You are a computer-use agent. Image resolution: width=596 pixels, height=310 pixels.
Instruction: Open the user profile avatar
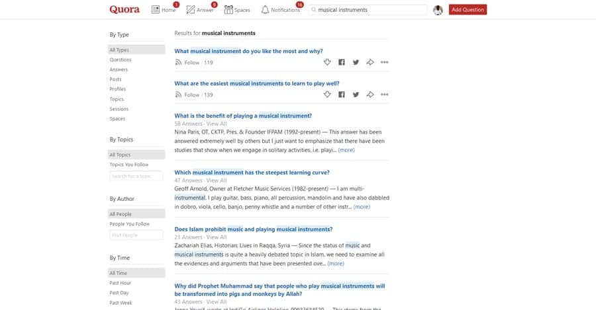(438, 10)
